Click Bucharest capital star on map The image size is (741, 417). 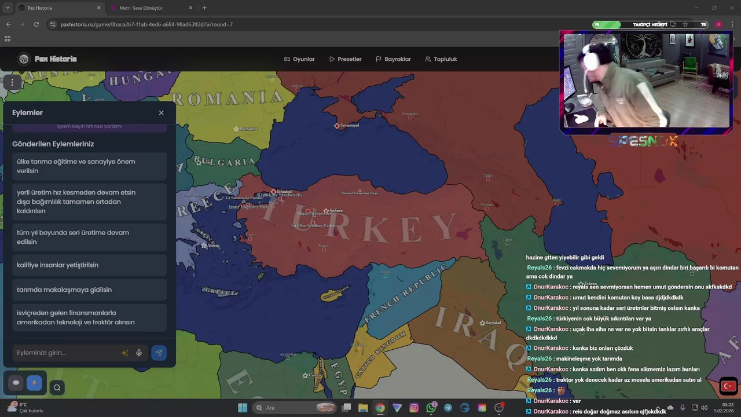click(236, 129)
